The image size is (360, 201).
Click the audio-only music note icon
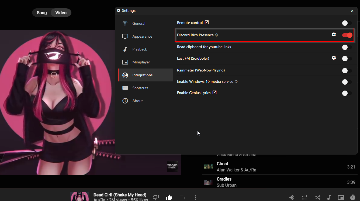tap(329, 197)
